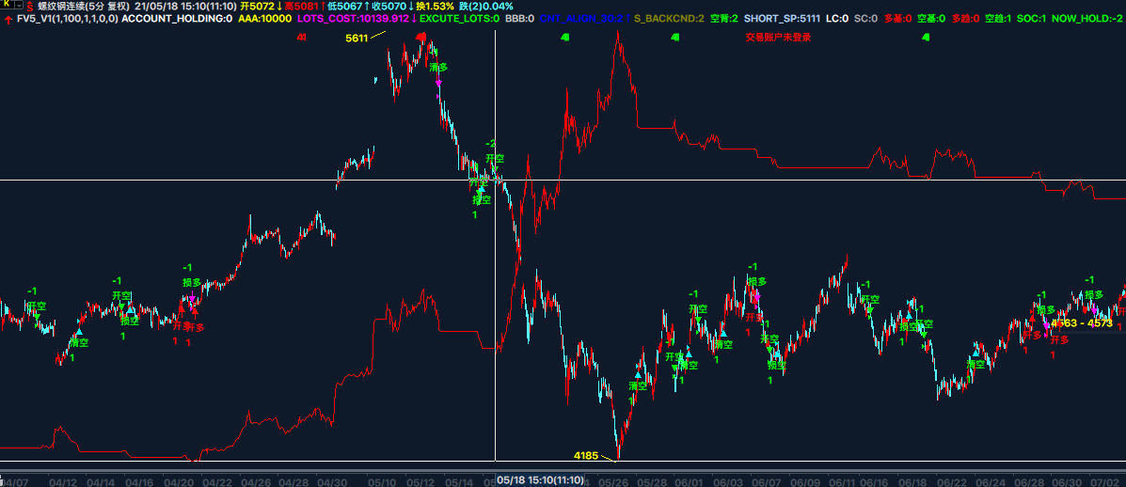This screenshot has width=1126, height=487.
Task: Click the horizontal scrollbar above date axis
Action: coord(563,471)
